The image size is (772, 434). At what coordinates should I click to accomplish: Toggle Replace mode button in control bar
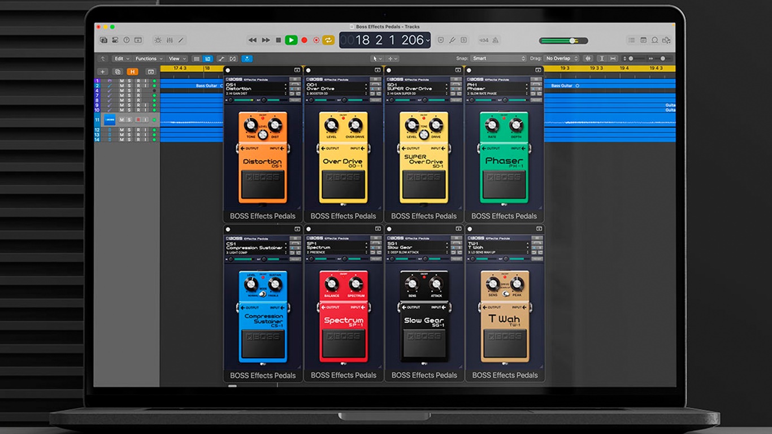click(x=441, y=40)
